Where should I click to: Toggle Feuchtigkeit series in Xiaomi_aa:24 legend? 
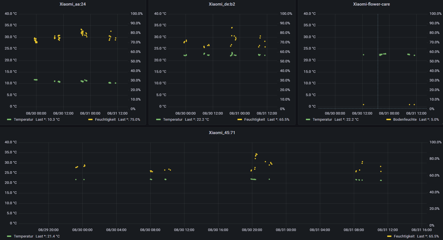[x=105, y=120]
